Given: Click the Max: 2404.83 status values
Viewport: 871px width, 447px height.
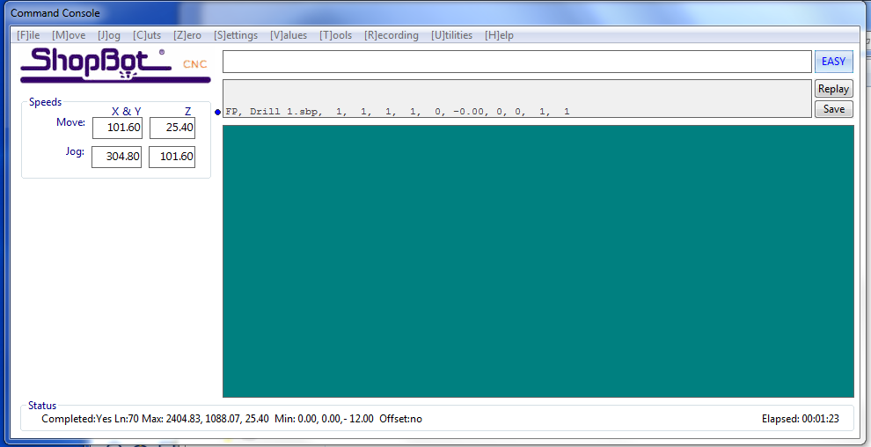Looking at the screenshot, I should point(206,419).
